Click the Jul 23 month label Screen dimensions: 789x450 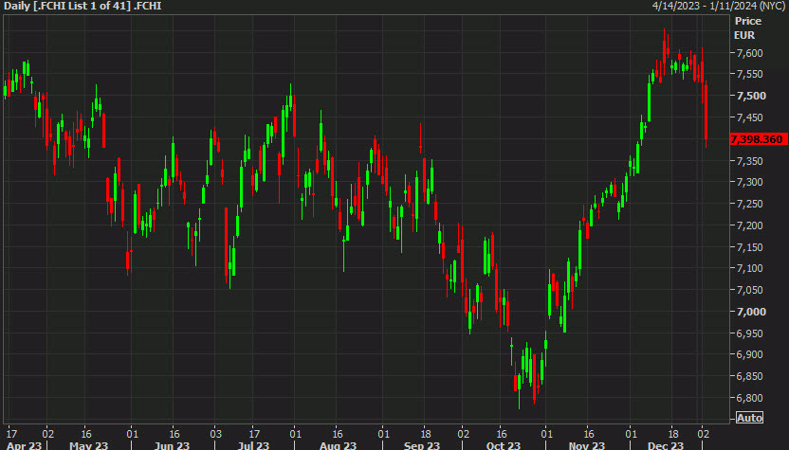(x=253, y=445)
